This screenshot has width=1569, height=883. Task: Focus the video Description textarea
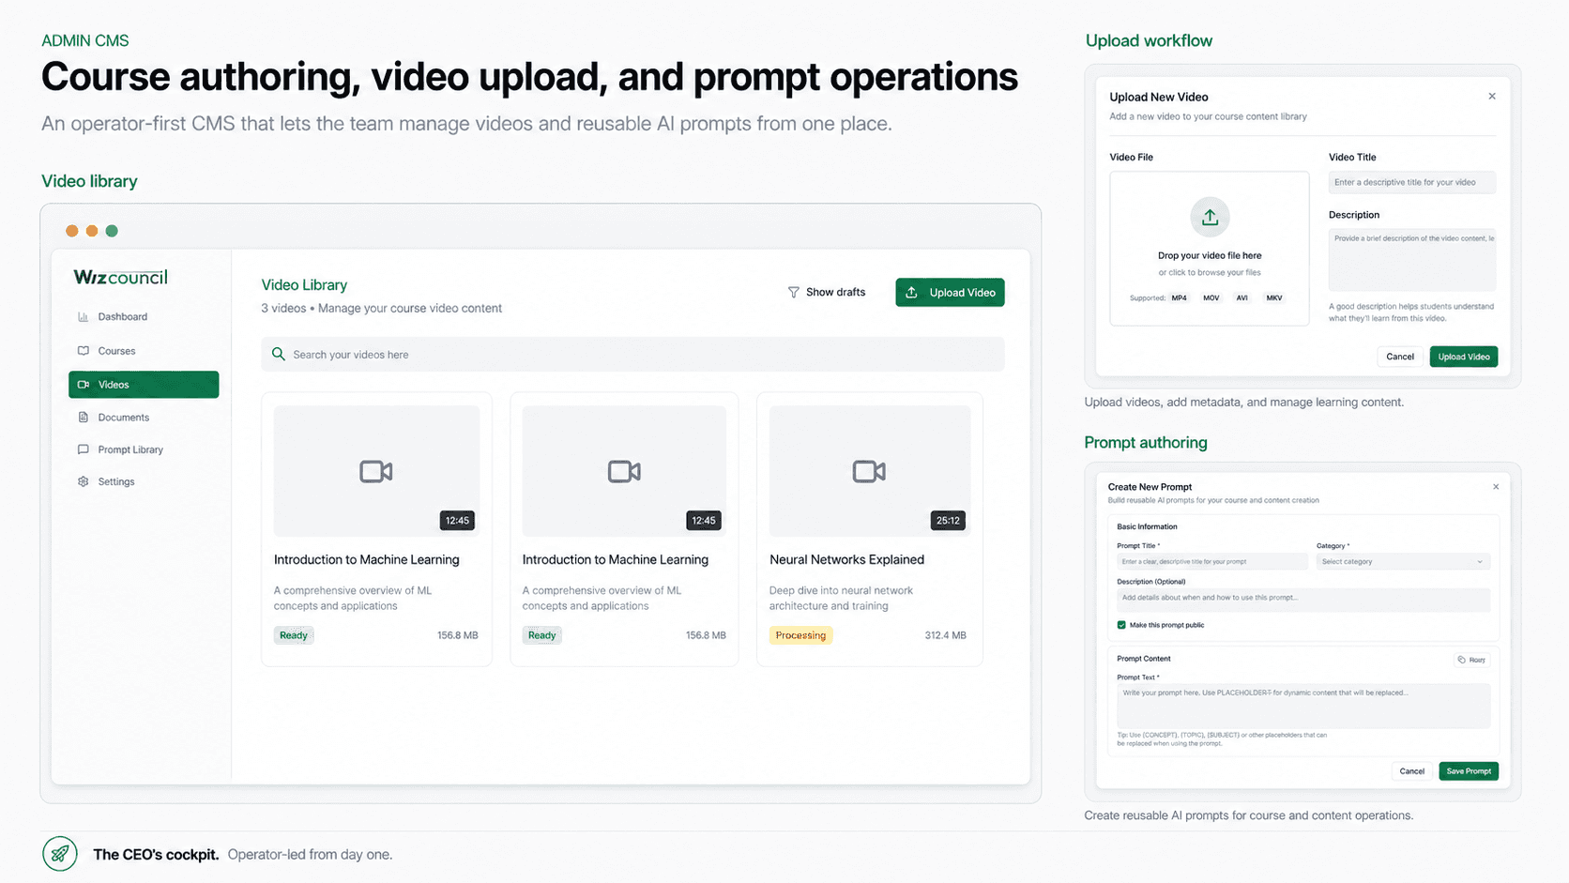(x=1412, y=260)
